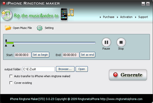The image size is (153, 103).
Task: Click the red dot in title bar
Action: (x=4, y=3)
